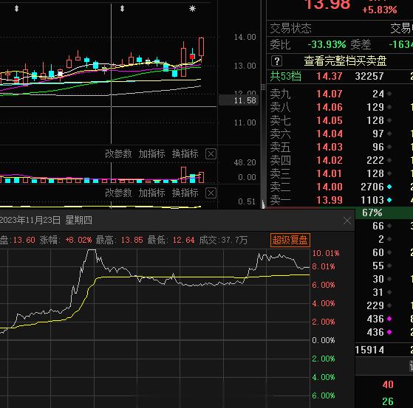Screen dimensions: 413x408
Task: Close the first indicator panel with the boxed X beside 换指标 above 48.20
Action: [x=211, y=154]
